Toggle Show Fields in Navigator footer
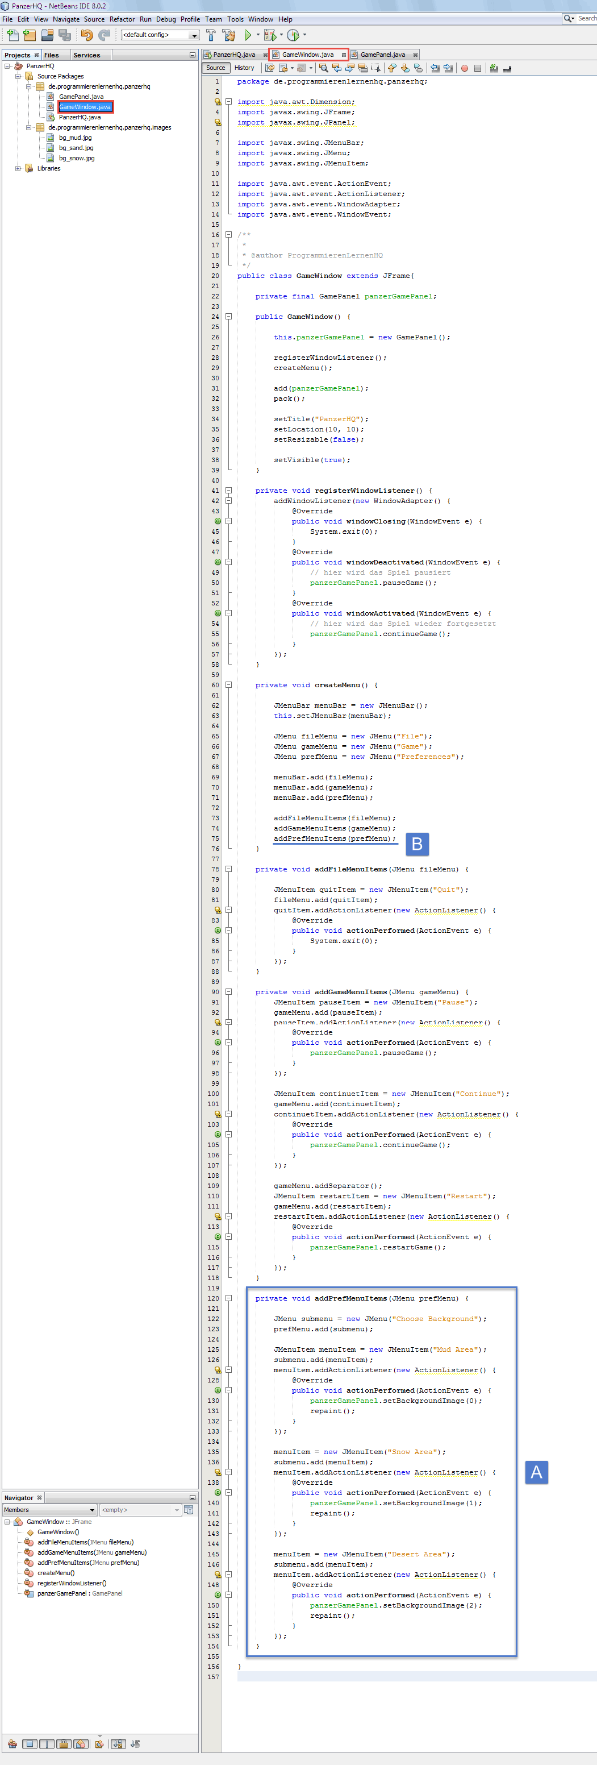The height and width of the screenshot is (1765, 597). coord(30,1744)
